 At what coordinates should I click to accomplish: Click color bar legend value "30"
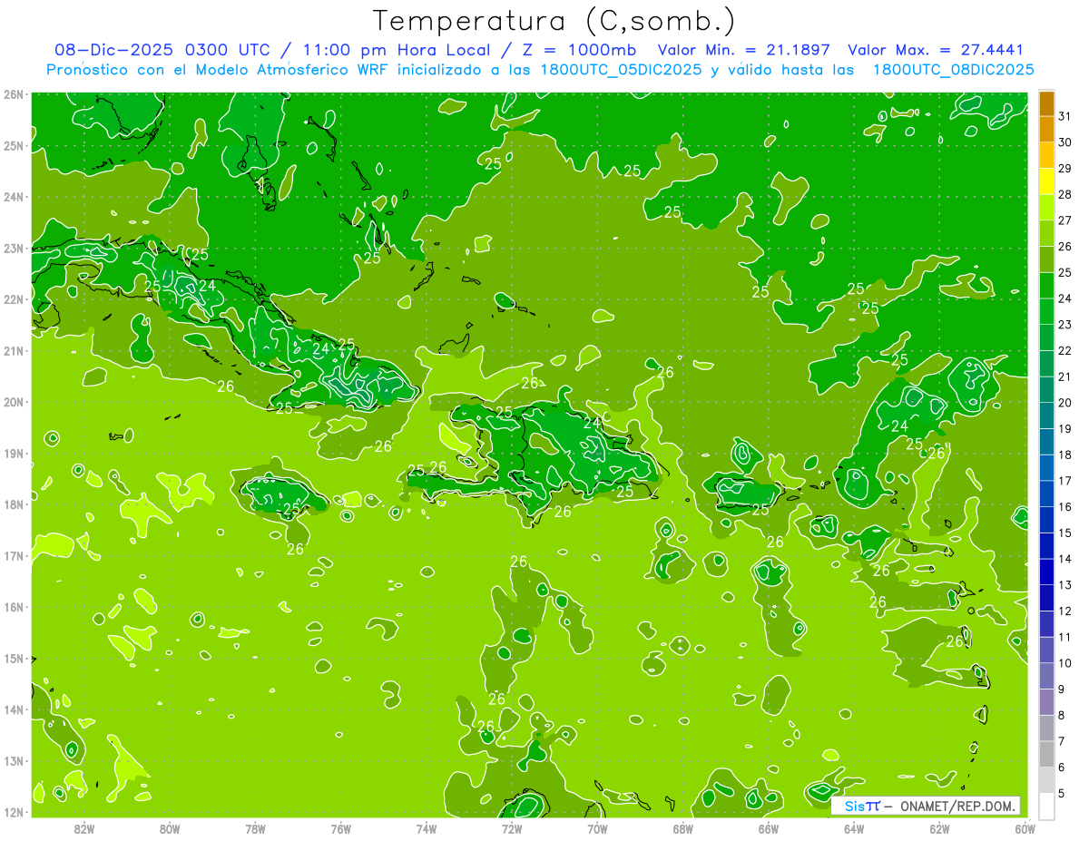(x=1065, y=142)
